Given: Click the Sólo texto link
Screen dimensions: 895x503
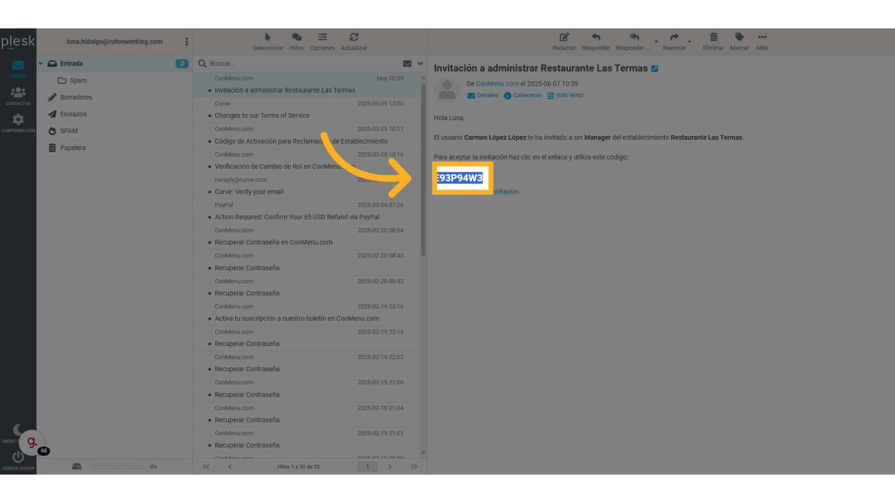Looking at the screenshot, I should pyautogui.click(x=569, y=95).
